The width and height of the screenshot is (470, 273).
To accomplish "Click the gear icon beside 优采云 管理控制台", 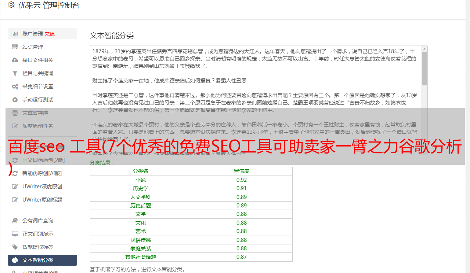I will point(11,5).
